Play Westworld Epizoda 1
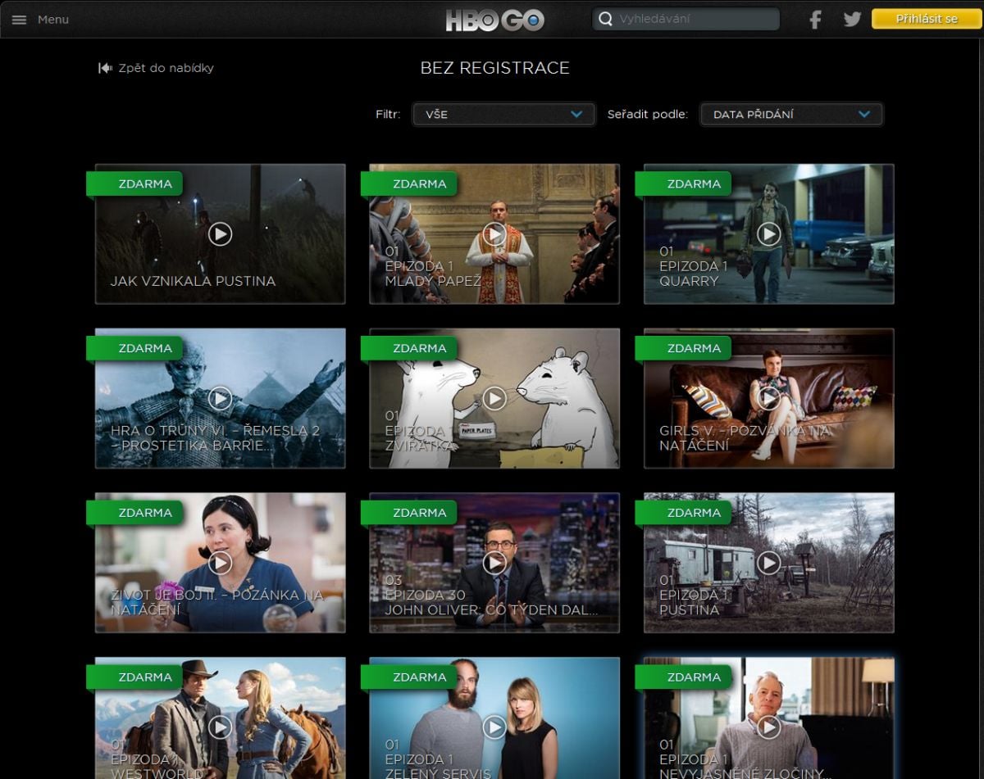 coord(220,727)
